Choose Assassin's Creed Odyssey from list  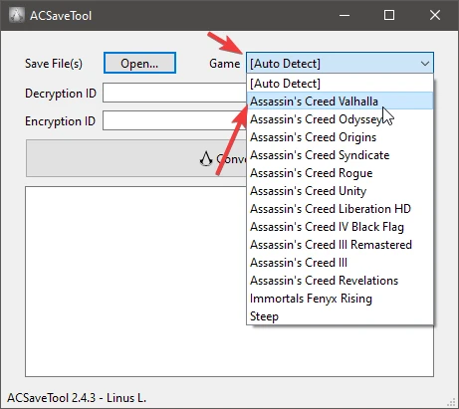pos(340,119)
